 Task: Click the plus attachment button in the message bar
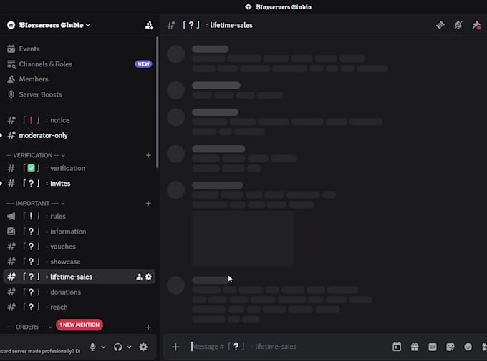175,347
